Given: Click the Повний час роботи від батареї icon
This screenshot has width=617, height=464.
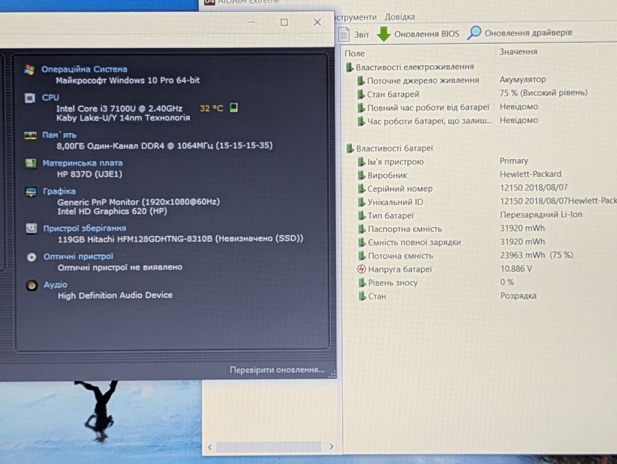Looking at the screenshot, I should click(361, 108).
